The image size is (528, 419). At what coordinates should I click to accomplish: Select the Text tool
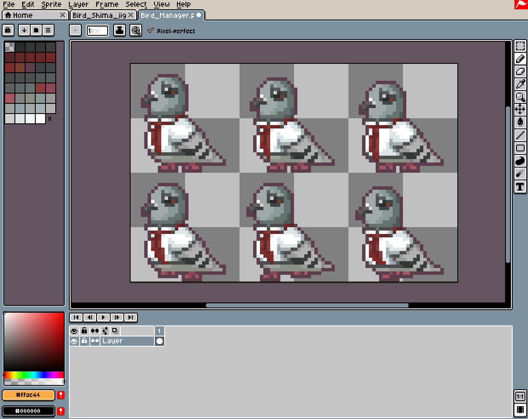(x=520, y=187)
